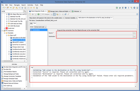Screen dimensions: 140x91
Task: Collapse the ETL Scenarios tree node
Action: 2,31
